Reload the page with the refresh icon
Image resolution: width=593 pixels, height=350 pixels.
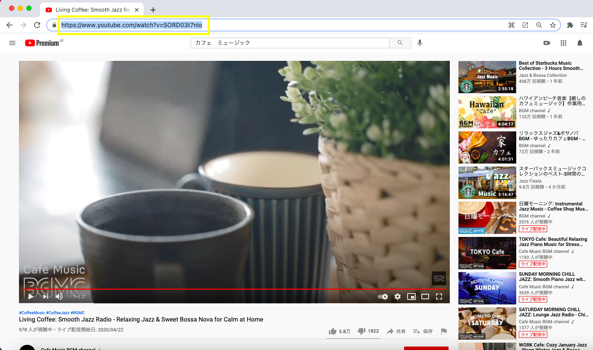click(x=37, y=25)
